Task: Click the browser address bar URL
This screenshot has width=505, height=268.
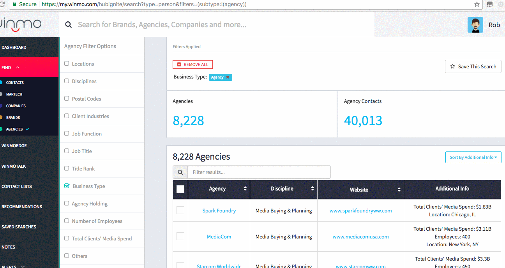Action: [144, 4]
